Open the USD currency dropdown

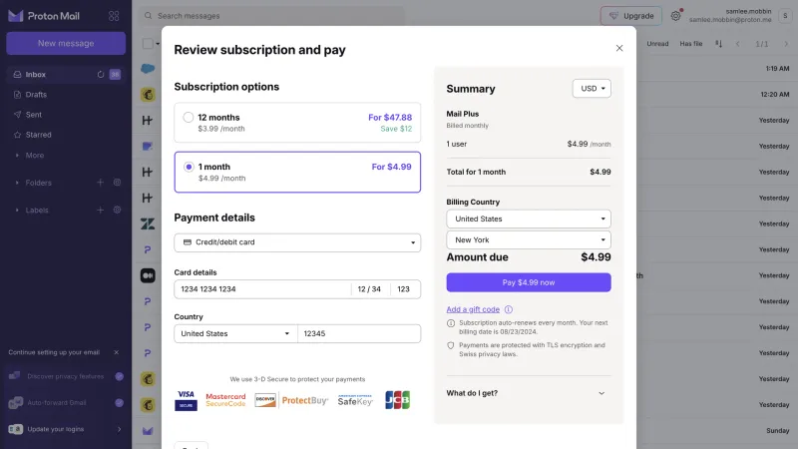(592, 89)
